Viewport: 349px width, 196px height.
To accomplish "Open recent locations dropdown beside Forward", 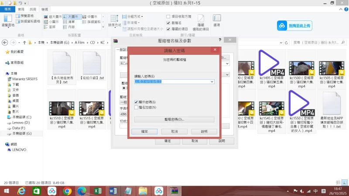I will pos(19,43).
